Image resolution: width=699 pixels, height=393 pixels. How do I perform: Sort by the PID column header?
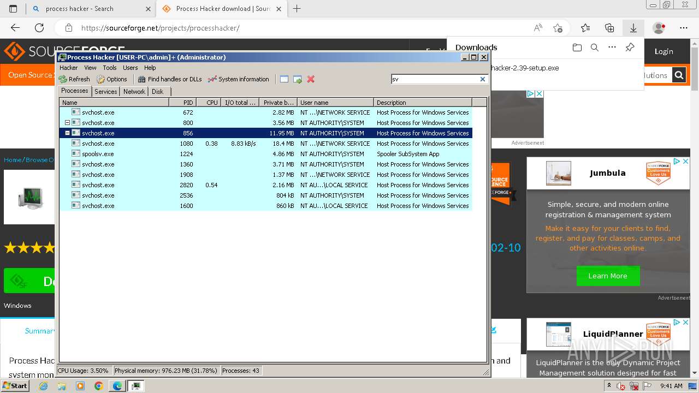pyautogui.click(x=182, y=102)
